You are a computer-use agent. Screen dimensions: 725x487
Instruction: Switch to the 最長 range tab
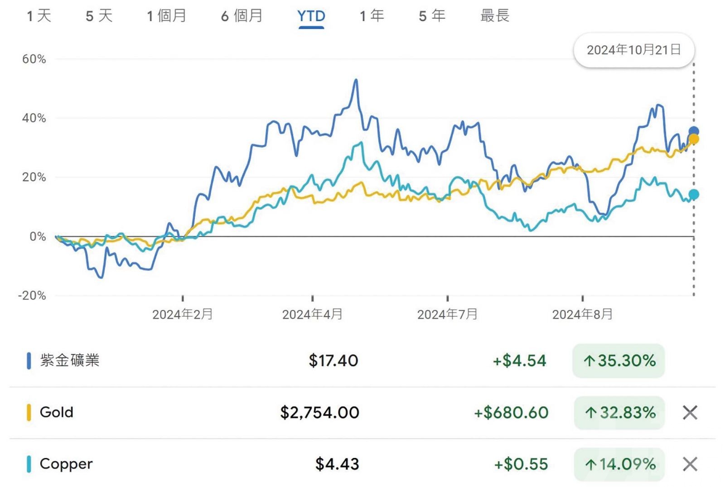tap(495, 16)
